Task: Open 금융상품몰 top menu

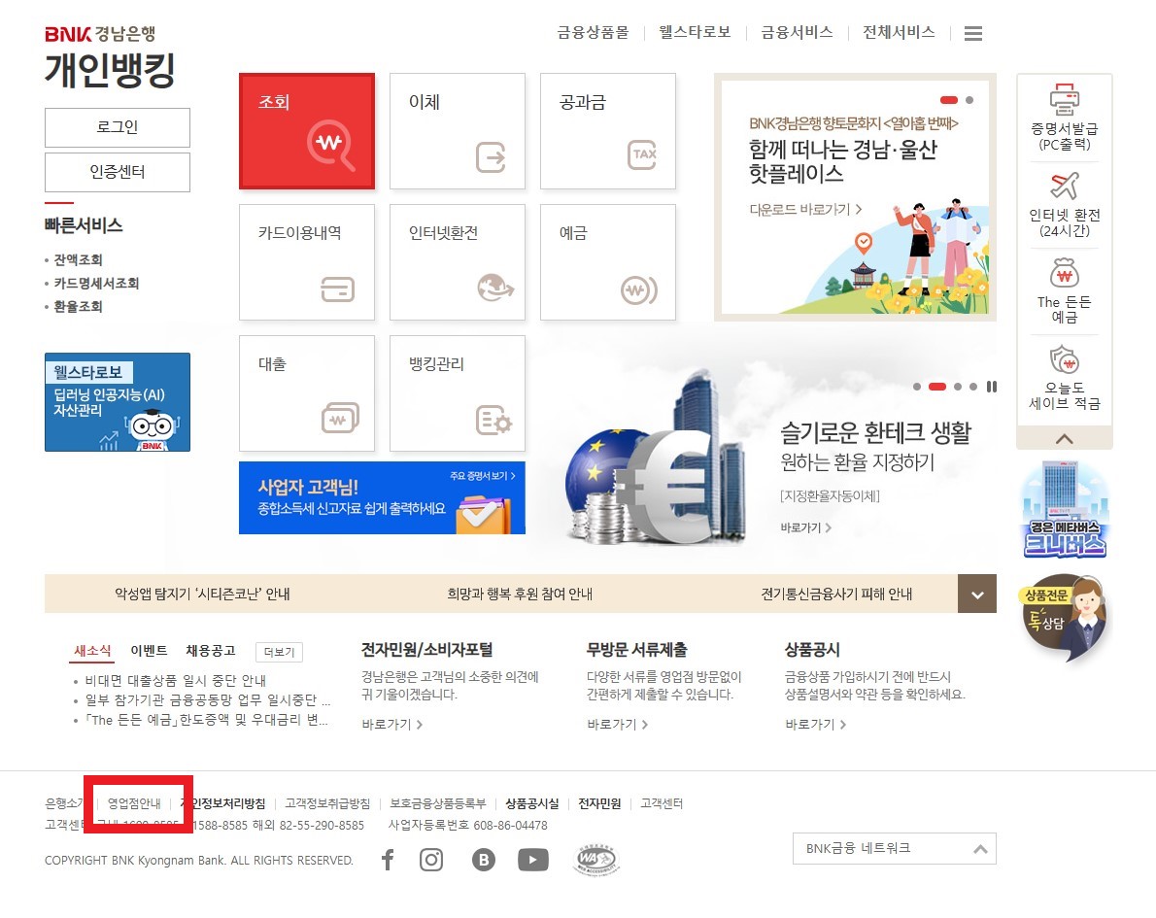Action: point(593,32)
